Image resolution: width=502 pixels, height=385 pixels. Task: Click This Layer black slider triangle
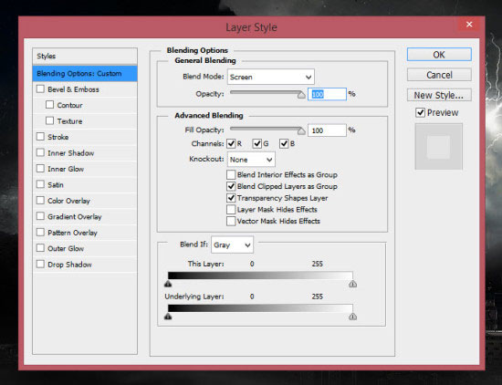point(168,284)
